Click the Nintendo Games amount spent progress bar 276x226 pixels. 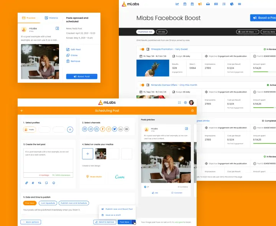pos(264,108)
